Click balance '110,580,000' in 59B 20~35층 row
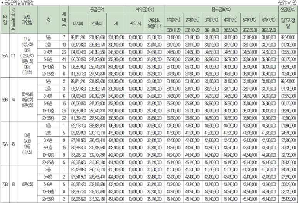The width and height of the screenshot is (298, 203). pyautogui.click(x=288, y=118)
